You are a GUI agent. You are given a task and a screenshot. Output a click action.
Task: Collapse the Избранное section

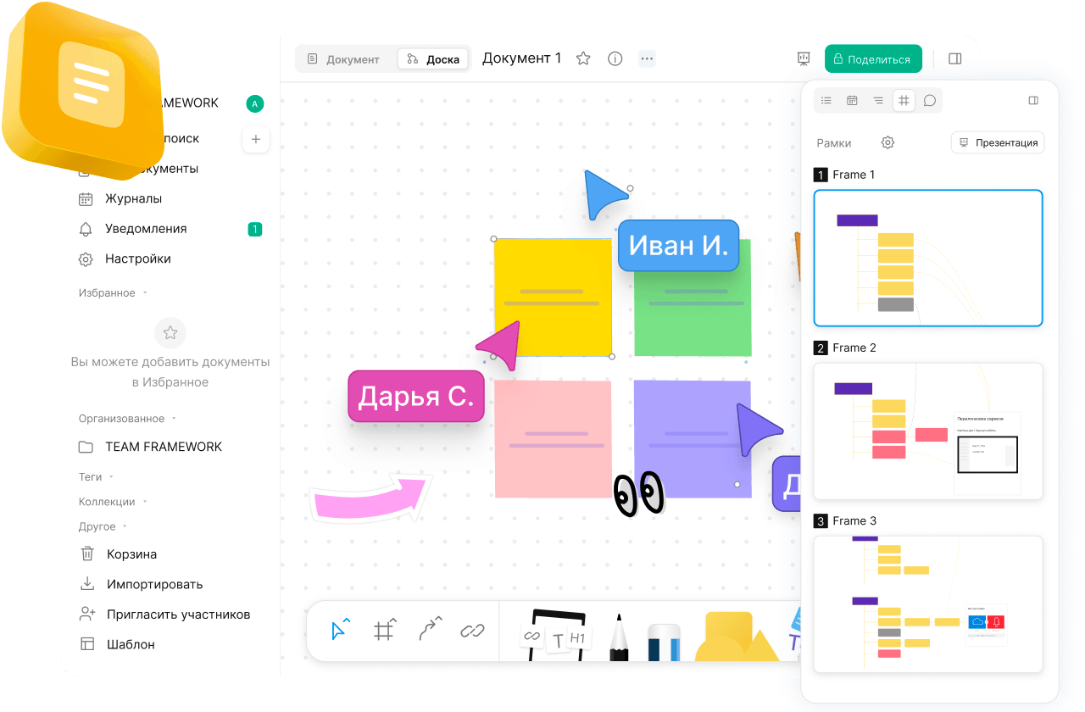114,293
